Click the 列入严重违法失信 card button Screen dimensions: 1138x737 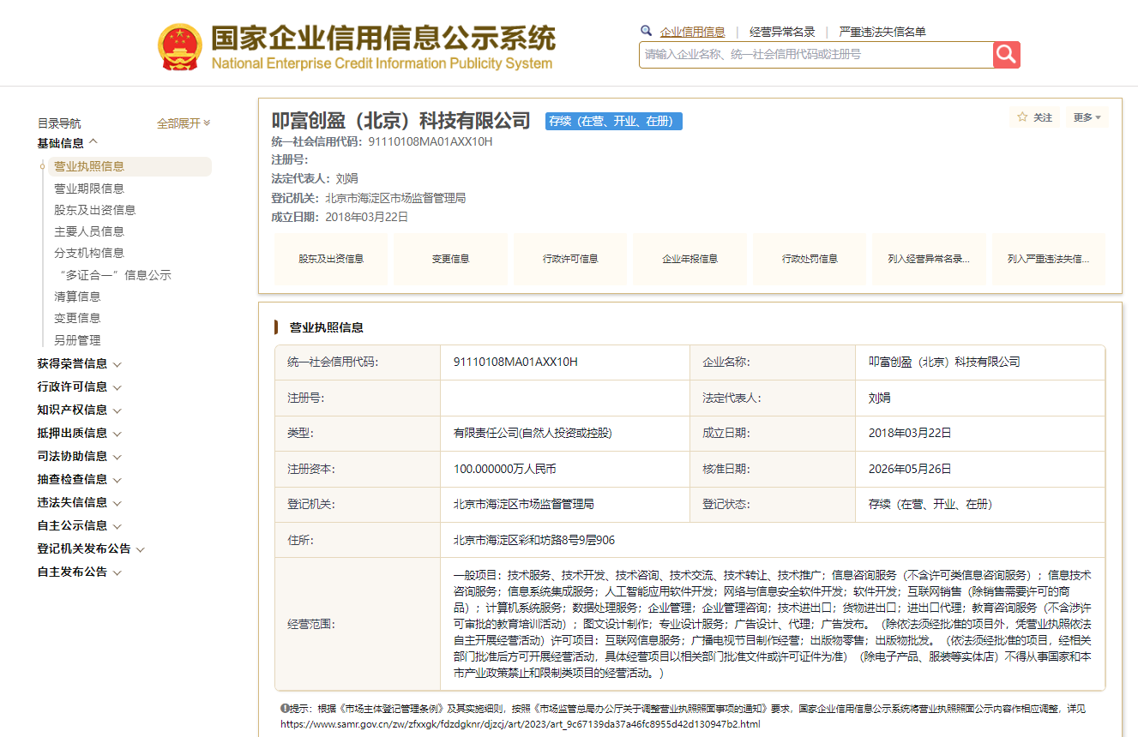[1049, 259]
